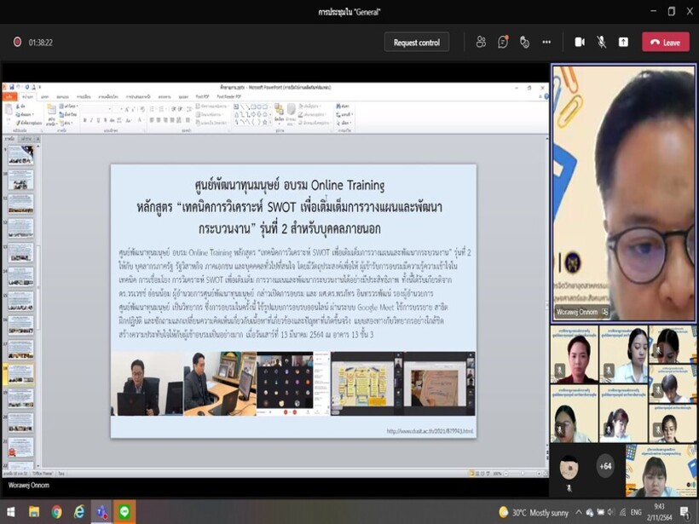Toggle Strikethrough in PowerPoint ribbon
This screenshot has height=524, width=699.
click(113, 120)
